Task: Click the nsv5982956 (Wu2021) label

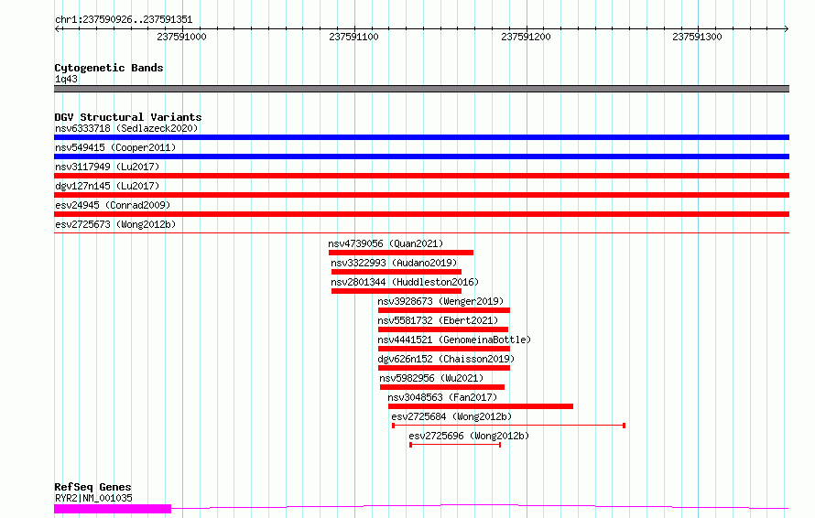Action: click(431, 378)
